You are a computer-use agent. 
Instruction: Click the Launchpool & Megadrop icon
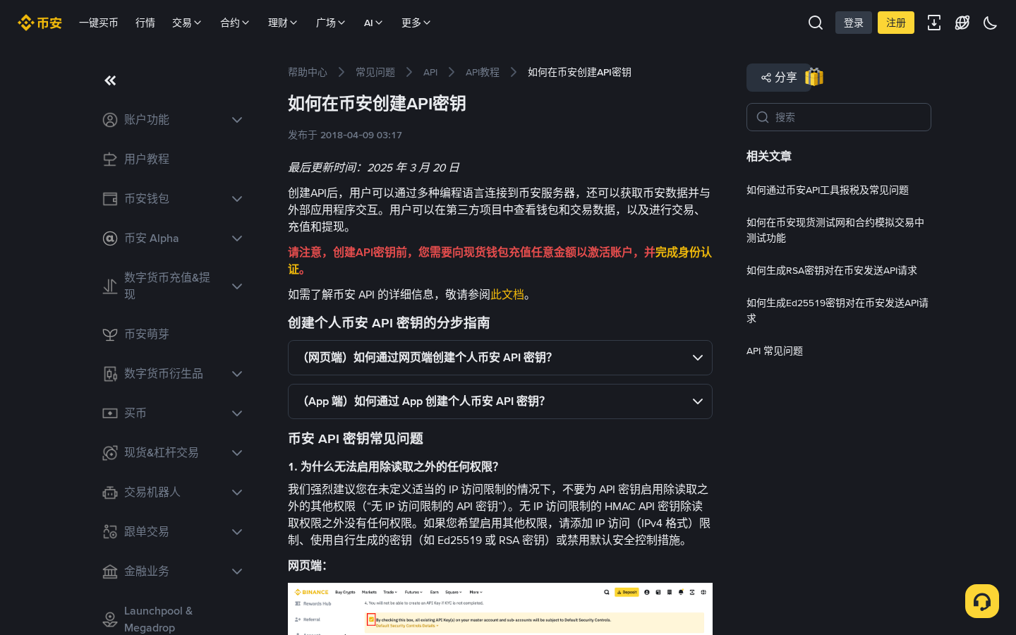point(110,619)
